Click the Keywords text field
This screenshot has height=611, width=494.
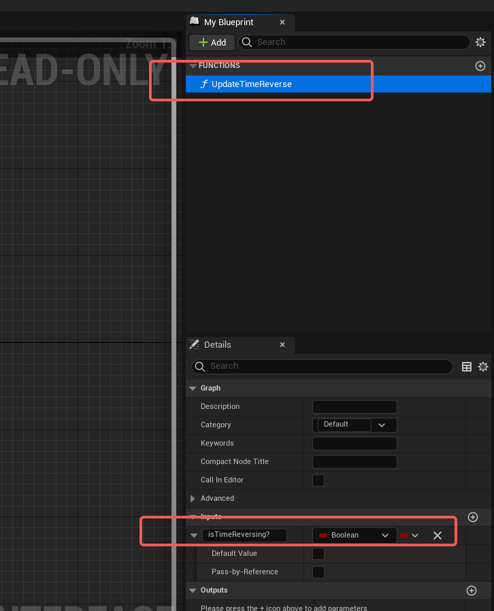[355, 444]
